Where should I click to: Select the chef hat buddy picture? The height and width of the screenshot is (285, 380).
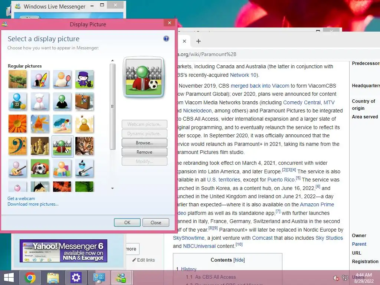pyautogui.click(x=40, y=102)
